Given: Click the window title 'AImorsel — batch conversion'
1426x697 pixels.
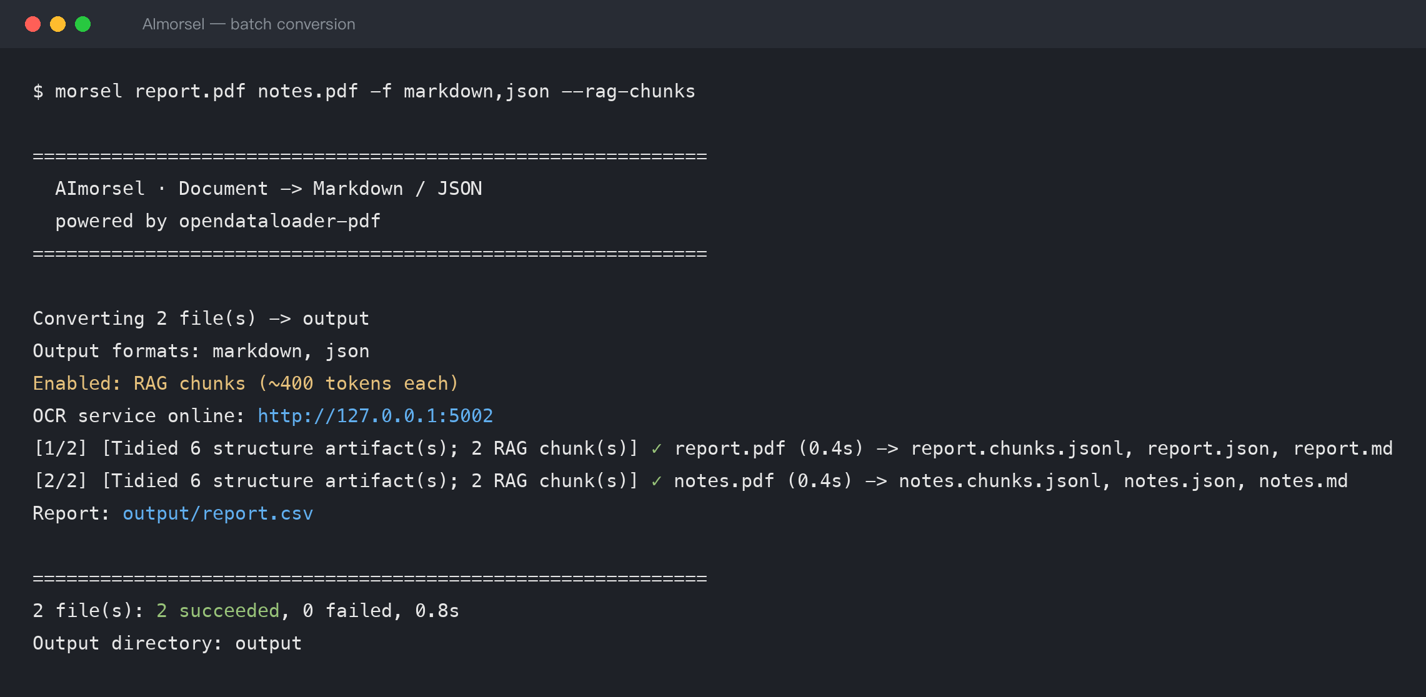Looking at the screenshot, I should click(249, 24).
